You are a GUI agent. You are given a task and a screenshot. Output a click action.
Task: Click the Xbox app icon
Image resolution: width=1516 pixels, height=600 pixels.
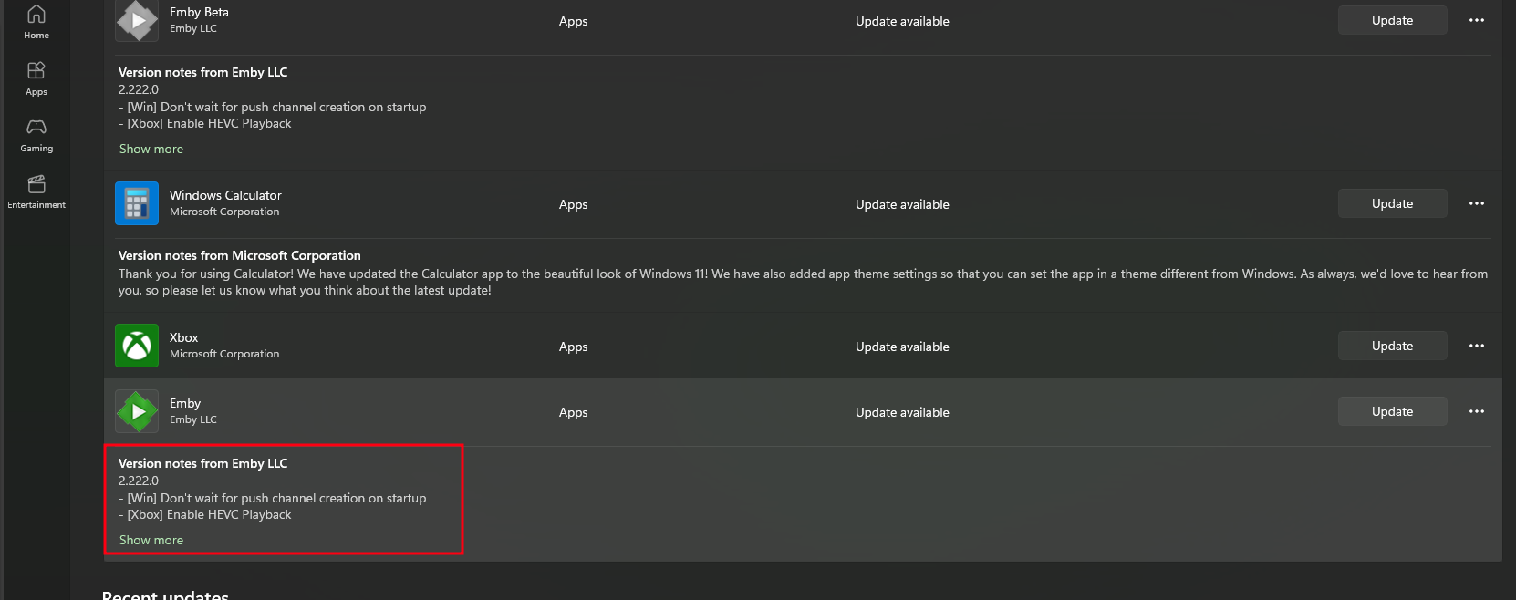(137, 346)
